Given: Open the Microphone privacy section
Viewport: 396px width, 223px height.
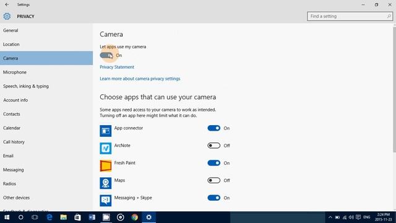Looking at the screenshot, I should [46, 72].
